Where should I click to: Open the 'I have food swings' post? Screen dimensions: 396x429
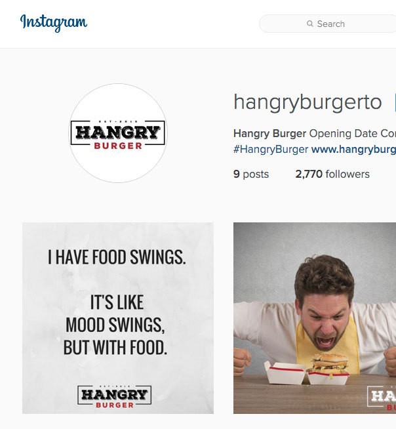(x=118, y=318)
